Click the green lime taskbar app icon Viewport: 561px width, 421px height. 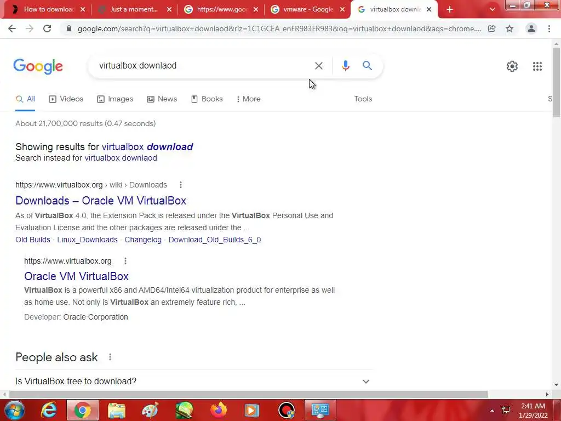point(184,410)
